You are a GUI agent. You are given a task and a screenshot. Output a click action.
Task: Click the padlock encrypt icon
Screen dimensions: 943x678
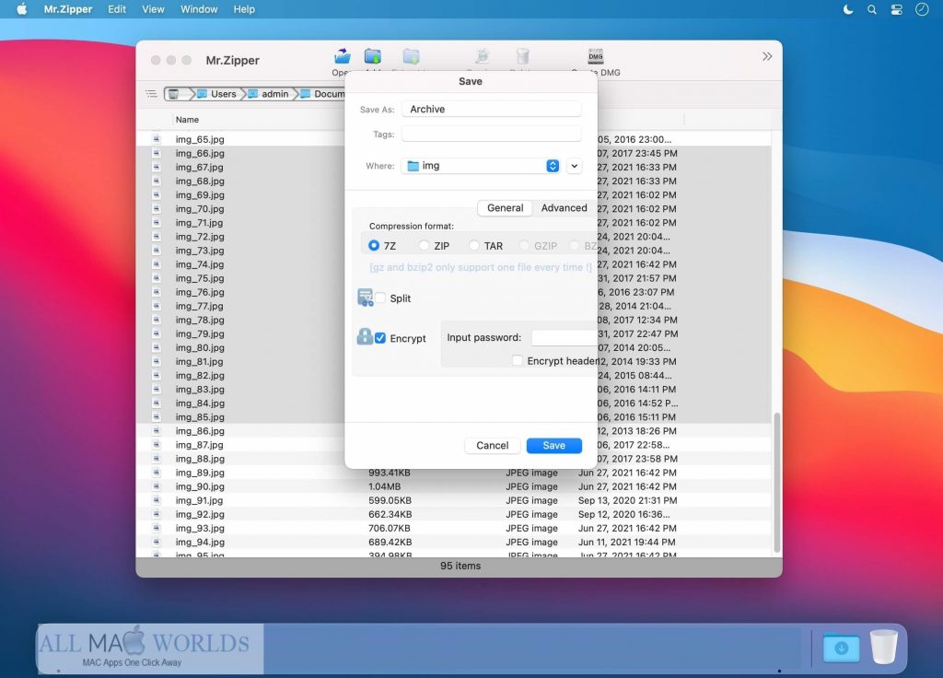[365, 336]
